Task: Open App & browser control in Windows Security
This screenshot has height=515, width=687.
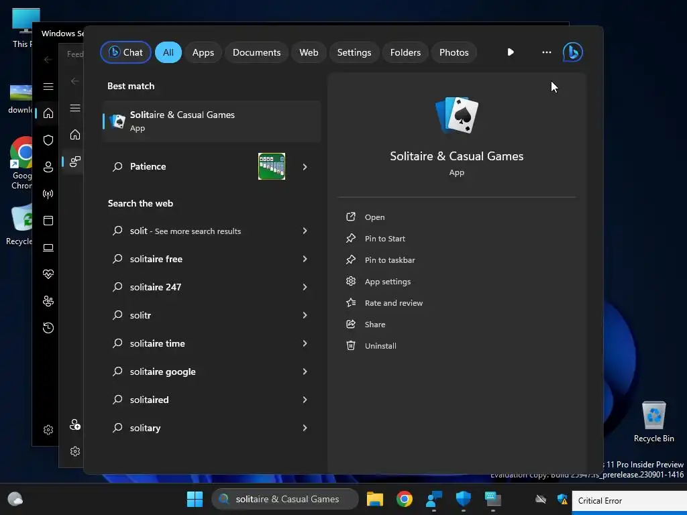Action: coord(48,221)
